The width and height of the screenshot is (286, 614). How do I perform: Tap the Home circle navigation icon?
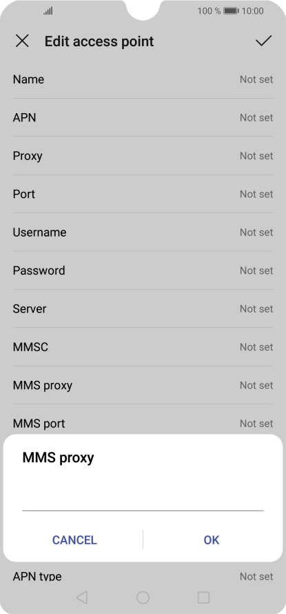pos(143,597)
